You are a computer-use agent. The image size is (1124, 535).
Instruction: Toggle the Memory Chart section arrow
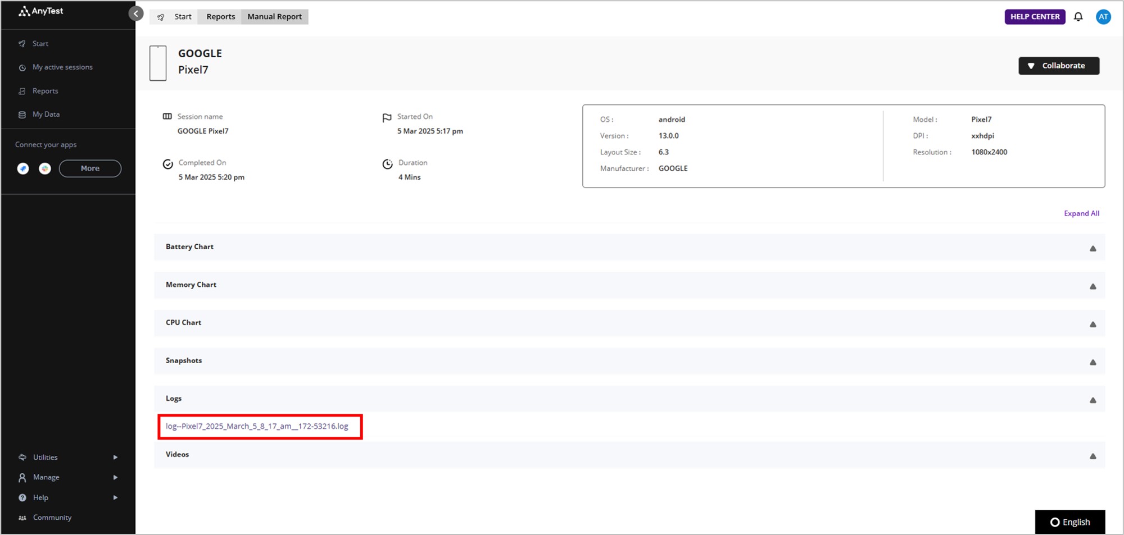tap(1093, 286)
